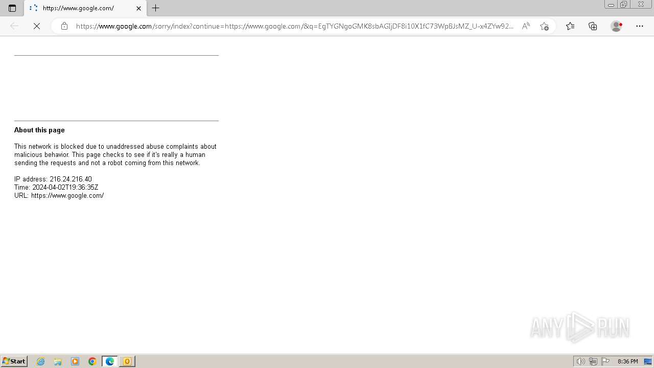The width and height of the screenshot is (654, 368).
Task: Stop loading the page
Action: (37, 26)
